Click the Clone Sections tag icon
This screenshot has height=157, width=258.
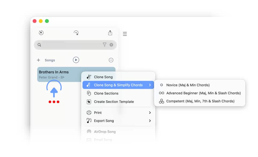pyautogui.click(x=89, y=93)
